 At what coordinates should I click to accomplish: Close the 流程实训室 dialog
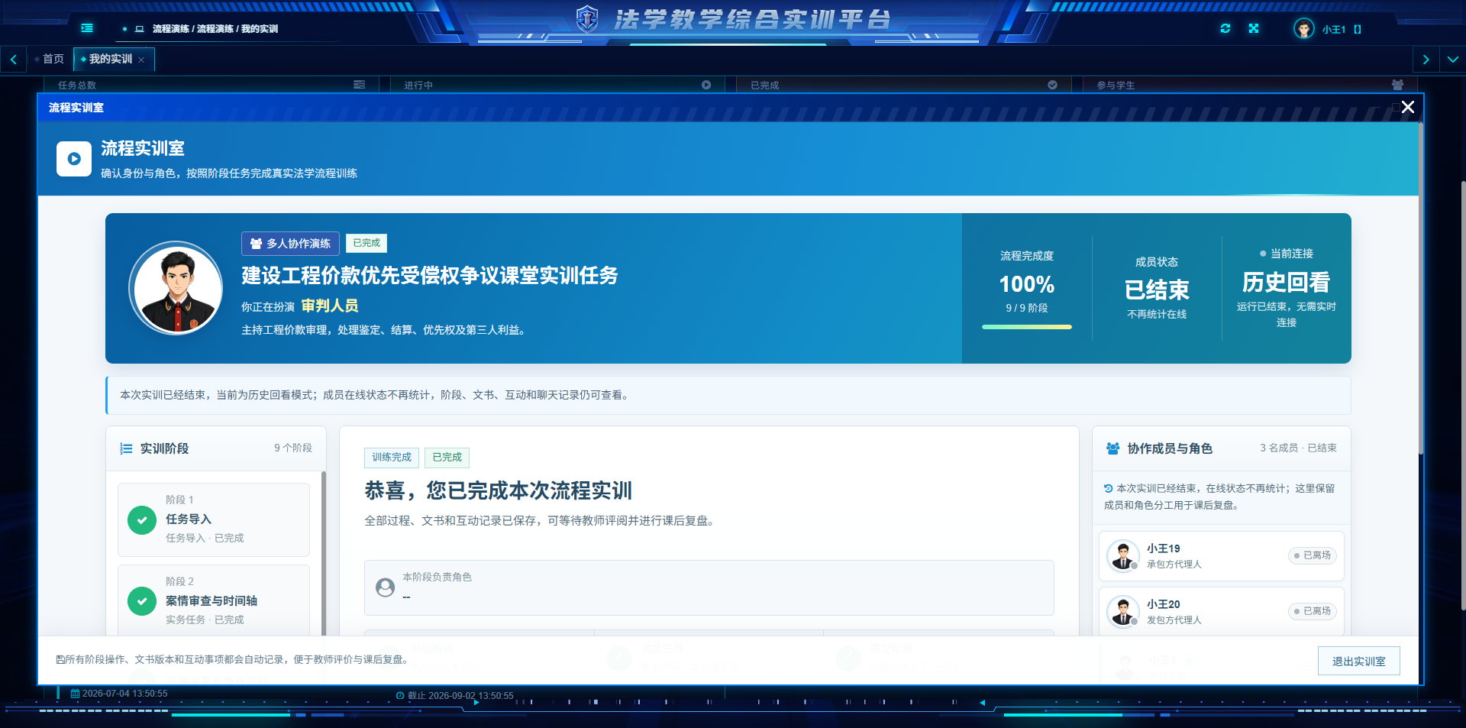click(x=1408, y=107)
